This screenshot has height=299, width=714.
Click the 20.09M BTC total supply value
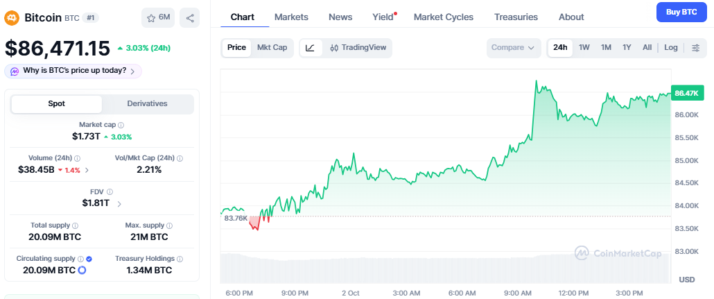coord(55,237)
